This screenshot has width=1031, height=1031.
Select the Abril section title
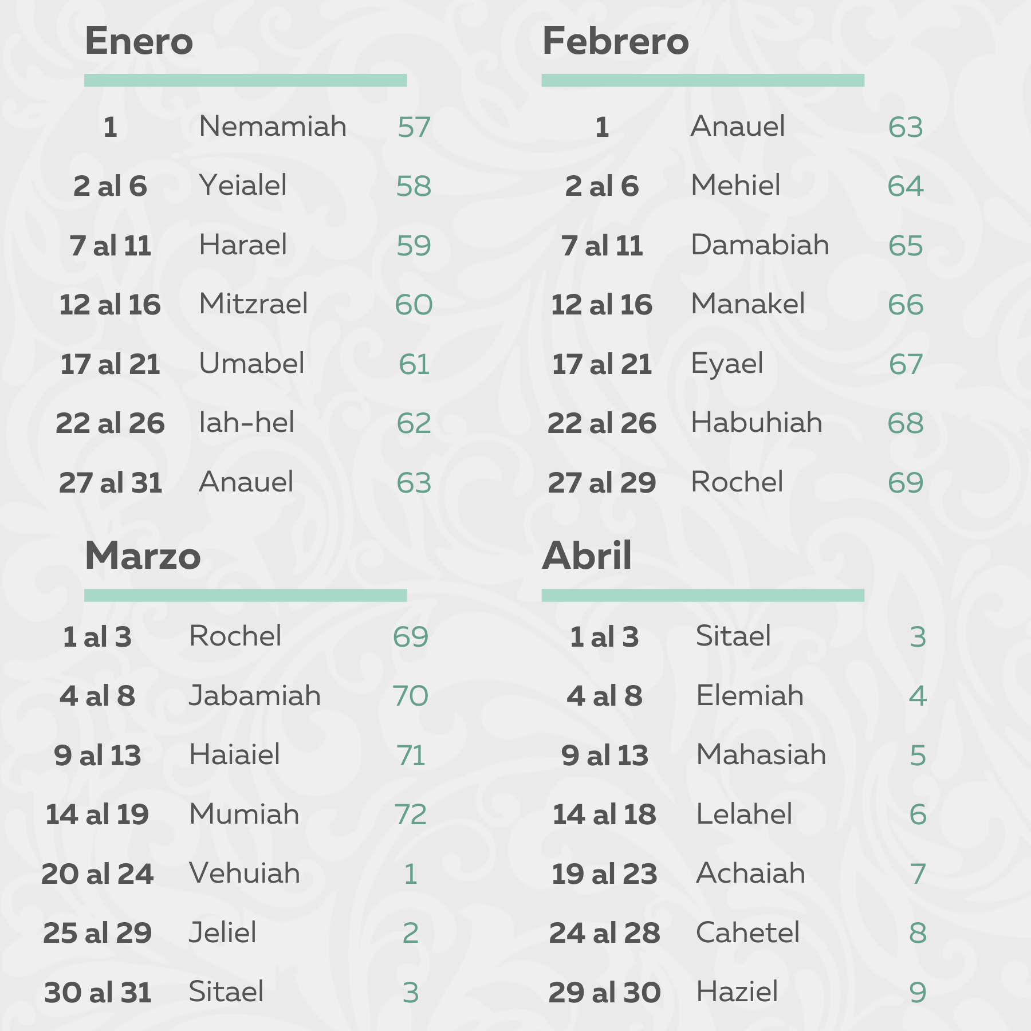tap(587, 556)
